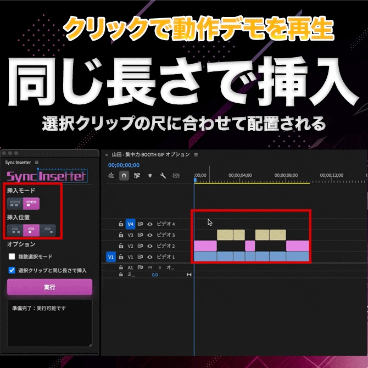Screen dimensions: 368x368
Task: Open timeline display settings wrench
Action: point(163,175)
